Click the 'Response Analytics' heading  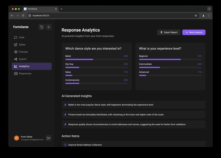coord(81,30)
